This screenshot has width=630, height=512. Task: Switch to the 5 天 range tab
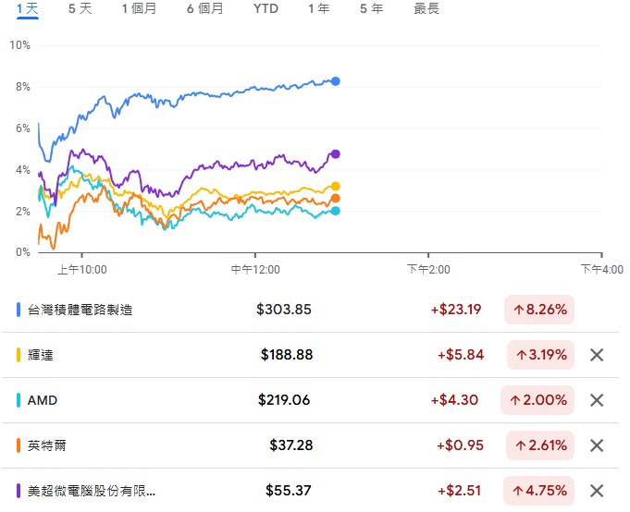point(80,9)
